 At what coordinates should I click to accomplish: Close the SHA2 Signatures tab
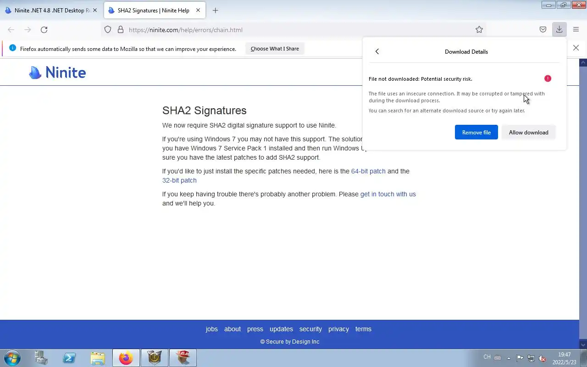click(199, 10)
